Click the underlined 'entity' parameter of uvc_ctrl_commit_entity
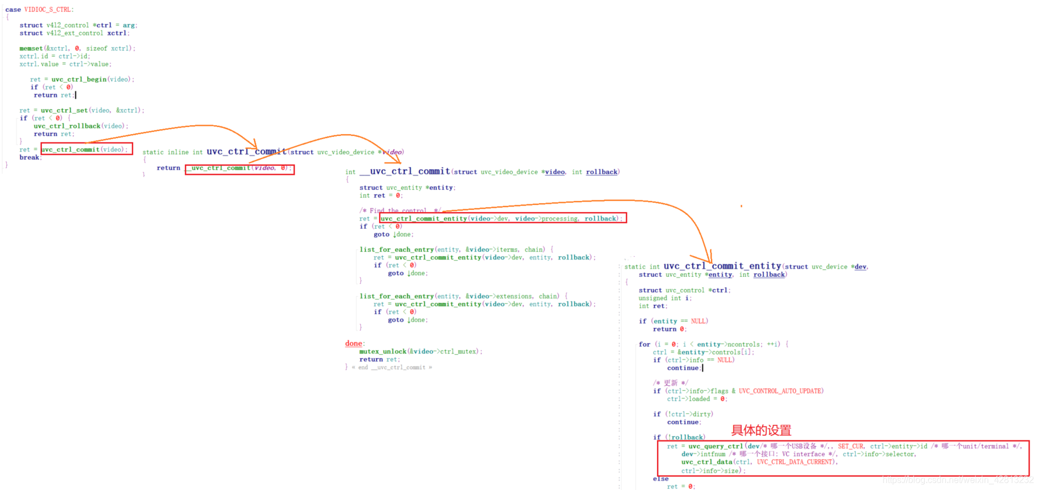This screenshot has height=490, width=1039. (721, 275)
